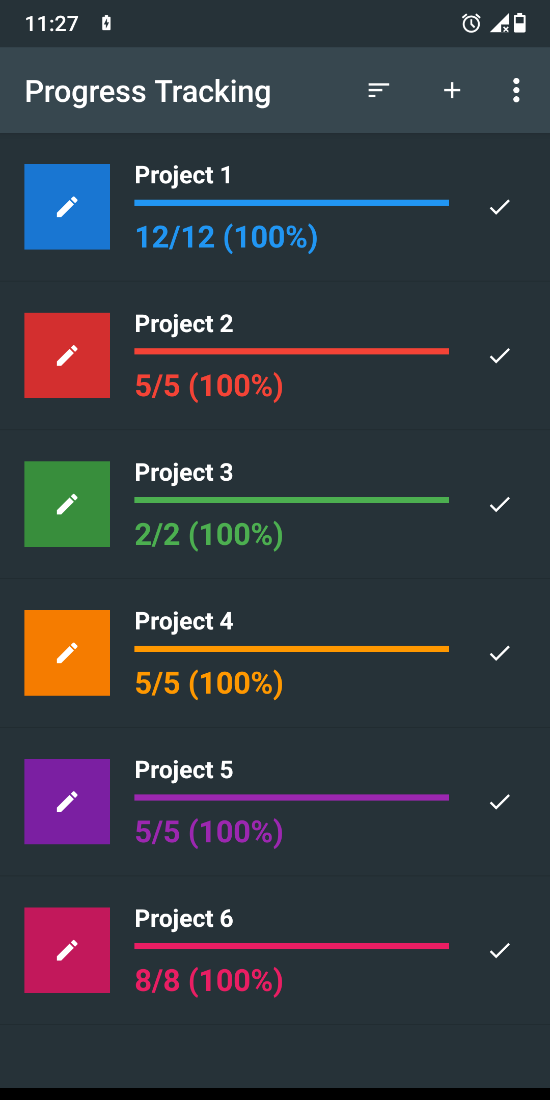The image size is (550, 1100).
Task: Open the sort options icon
Action: point(379,91)
